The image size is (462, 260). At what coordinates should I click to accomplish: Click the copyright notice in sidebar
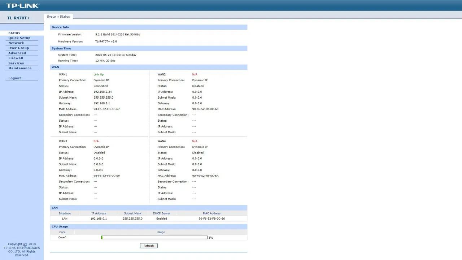(x=22, y=250)
